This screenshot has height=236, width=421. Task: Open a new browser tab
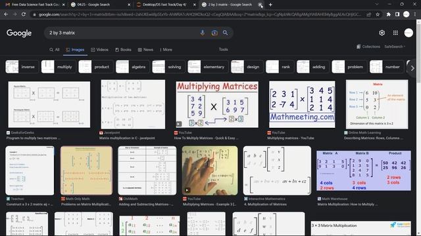[x=270, y=5]
